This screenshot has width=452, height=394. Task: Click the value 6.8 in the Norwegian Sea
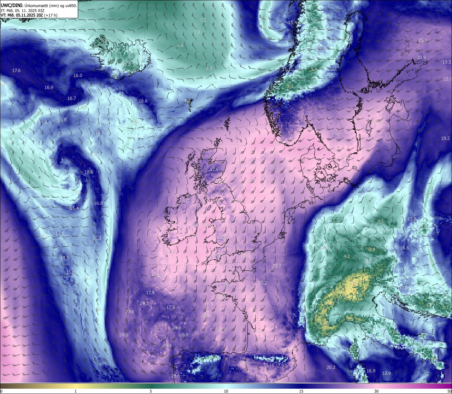[209, 68]
